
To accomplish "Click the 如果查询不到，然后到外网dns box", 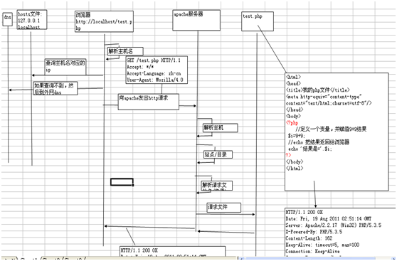I will click(x=55, y=88).
